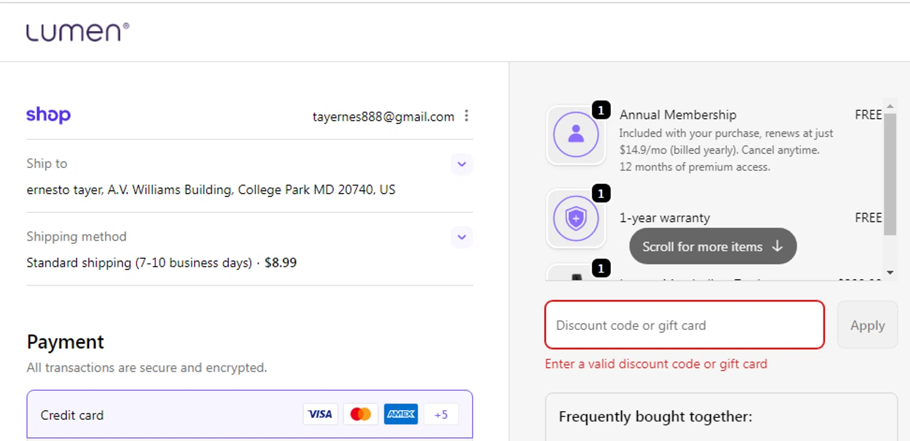Click the Apply discount button

pos(868,325)
